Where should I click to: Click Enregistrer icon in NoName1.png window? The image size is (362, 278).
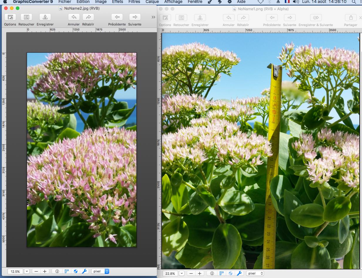200,18
